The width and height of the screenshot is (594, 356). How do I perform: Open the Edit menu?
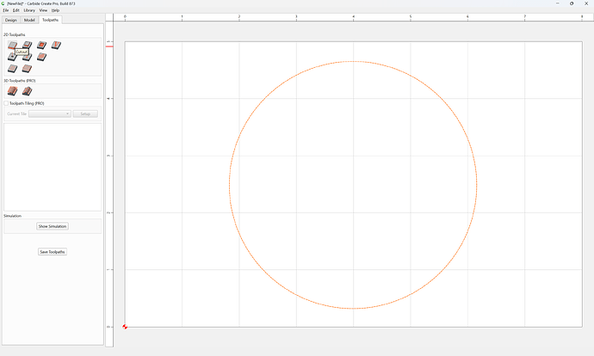[15, 10]
